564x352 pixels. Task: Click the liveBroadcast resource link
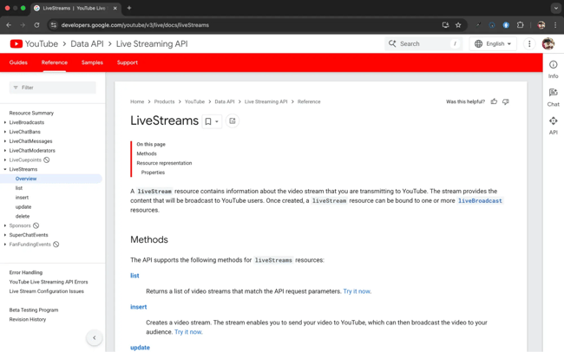(x=480, y=201)
